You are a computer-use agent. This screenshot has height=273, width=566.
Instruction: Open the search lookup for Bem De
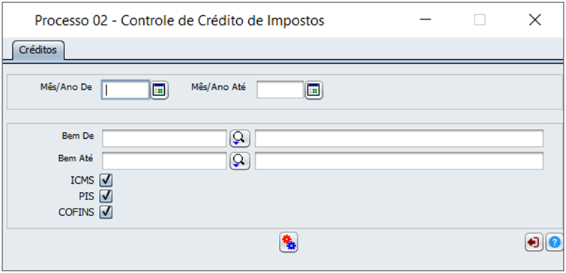click(x=240, y=139)
